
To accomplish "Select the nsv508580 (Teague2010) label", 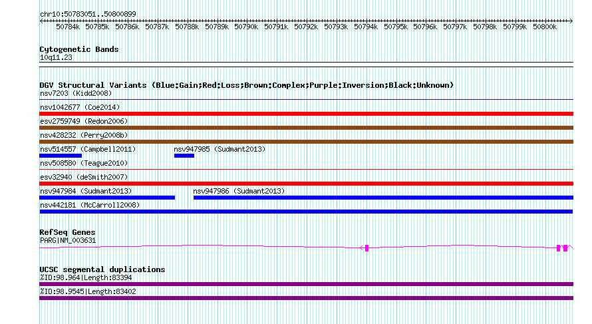I will point(84,163).
